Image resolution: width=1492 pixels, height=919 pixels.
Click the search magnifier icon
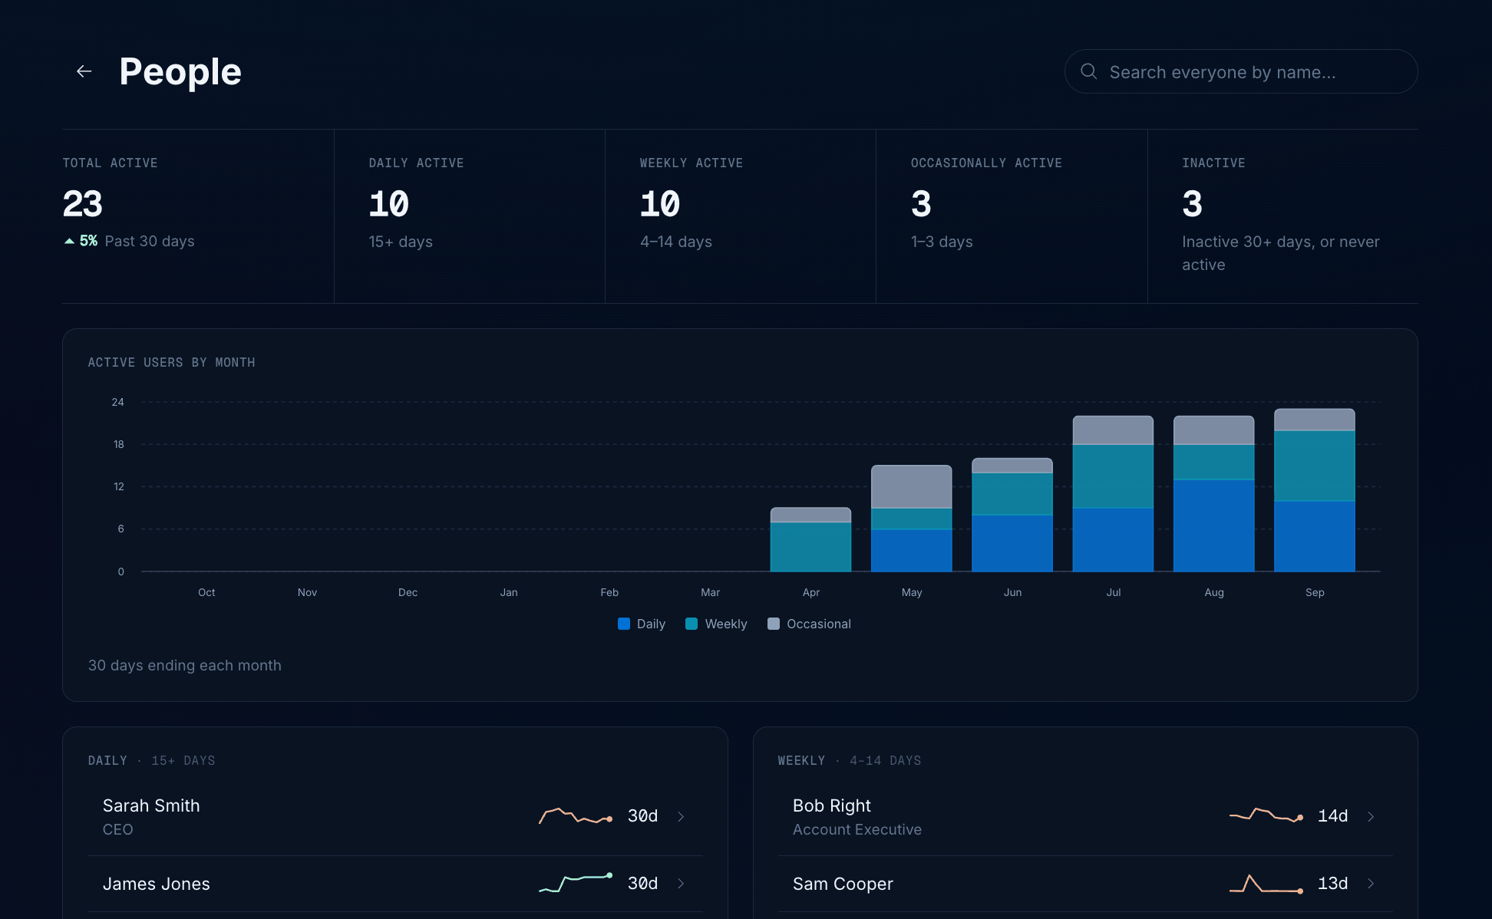click(x=1088, y=71)
